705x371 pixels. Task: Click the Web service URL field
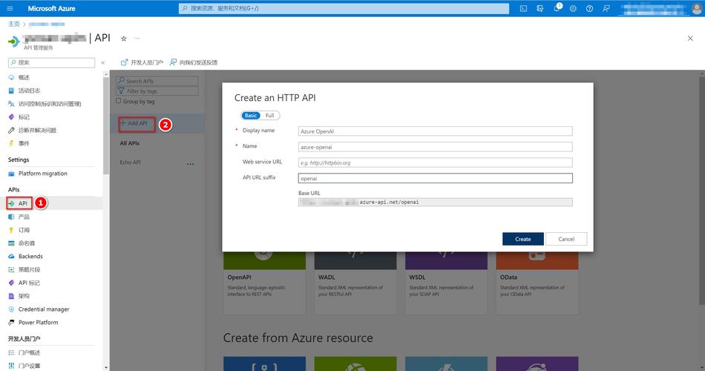click(x=435, y=162)
